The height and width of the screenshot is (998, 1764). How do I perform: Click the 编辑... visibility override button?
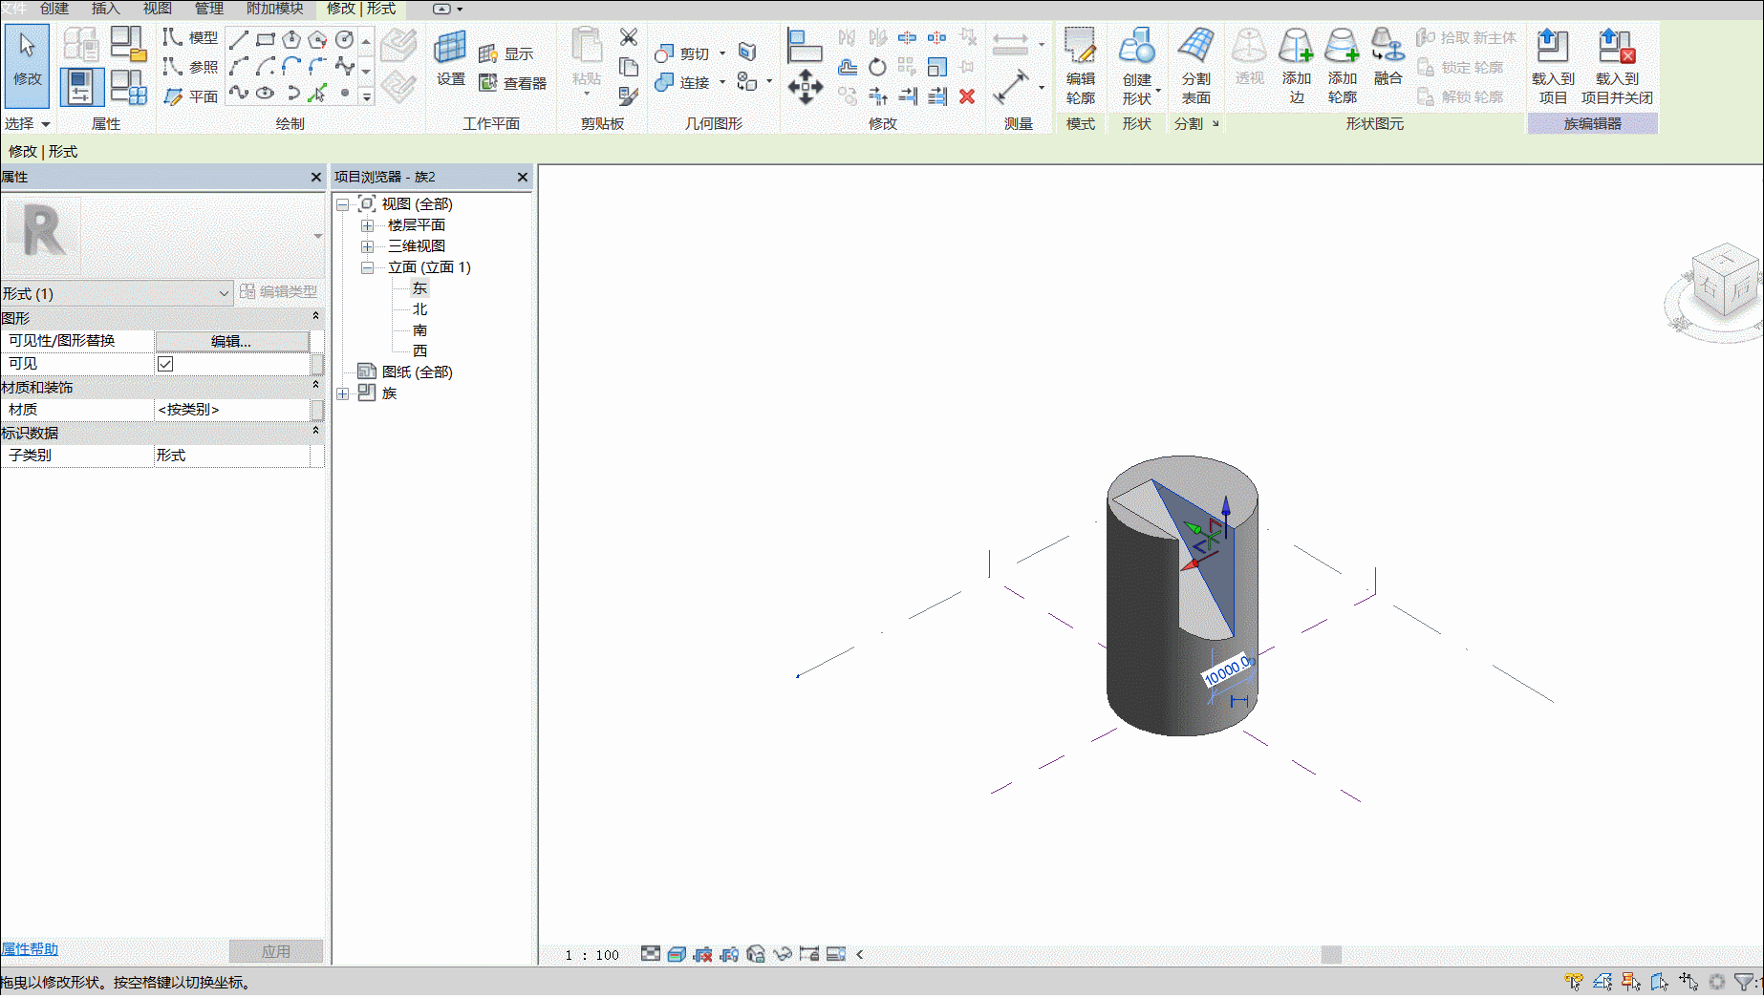(231, 341)
